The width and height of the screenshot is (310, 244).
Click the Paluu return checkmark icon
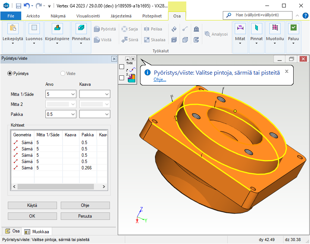coord(293,28)
